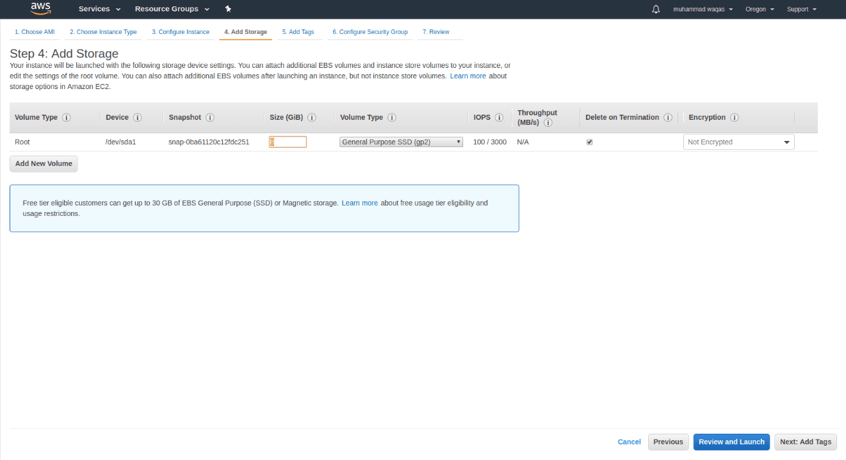This screenshot has height=460, width=846.
Task: Open the notifications bell icon
Action: coord(656,9)
